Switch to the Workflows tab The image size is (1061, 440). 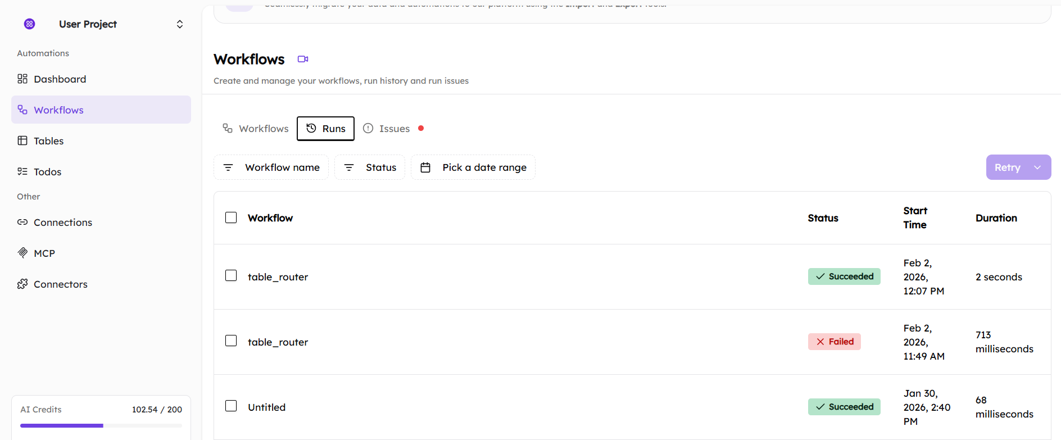[256, 129]
